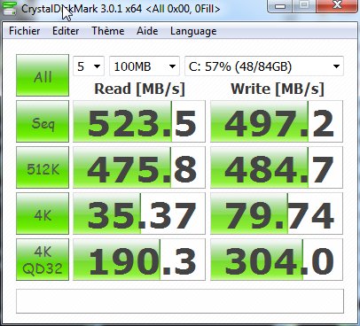Run all benchmarks with All button
The image size is (360, 326).
tap(43, 75)
